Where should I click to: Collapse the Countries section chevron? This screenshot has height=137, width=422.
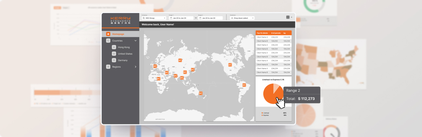(135, 41)
